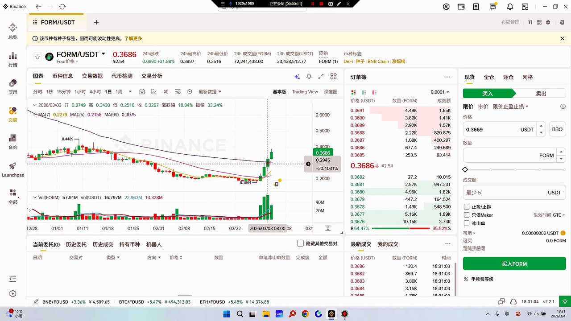Open the 行情 markets sidebar icon
Viewport: 571px width, 321px height.
click(x=12, y=59)
